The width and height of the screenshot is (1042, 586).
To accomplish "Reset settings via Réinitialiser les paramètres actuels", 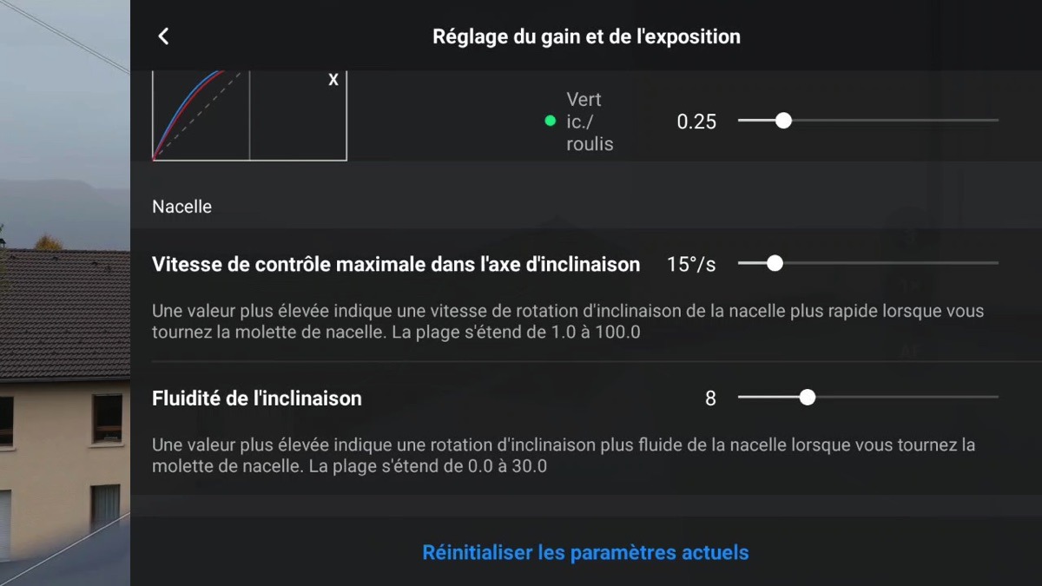I will (585, 552).
